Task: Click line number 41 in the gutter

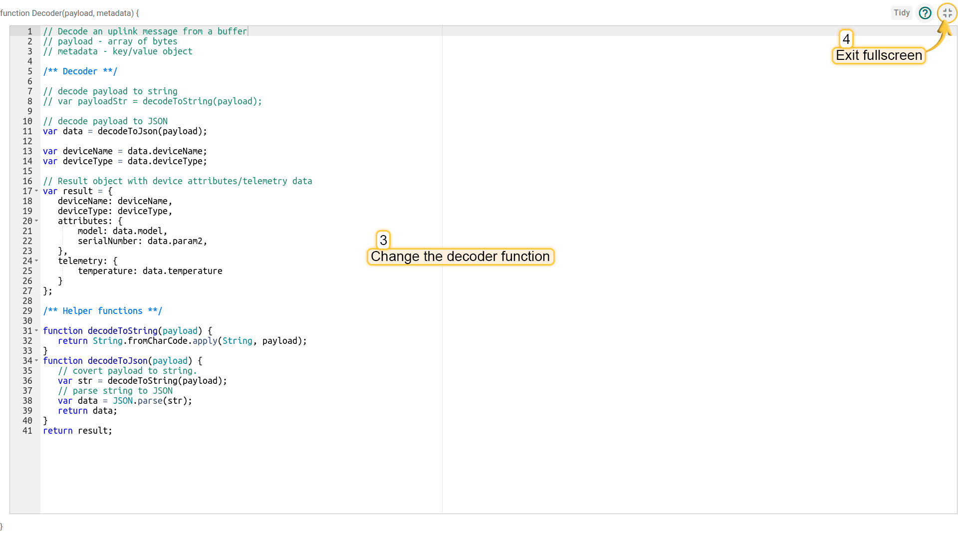Action: 27,431
